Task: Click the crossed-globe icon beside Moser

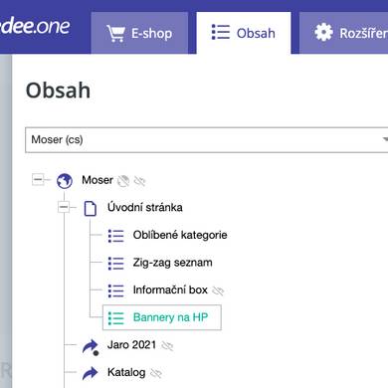Action: pos(123,181)
